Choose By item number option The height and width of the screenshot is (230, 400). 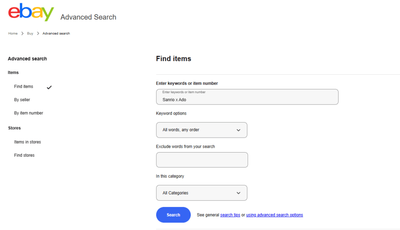pyautogui.click(x=29, y=113)
